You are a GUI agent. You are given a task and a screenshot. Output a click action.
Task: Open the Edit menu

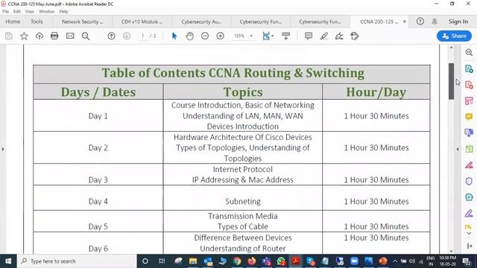17,12
